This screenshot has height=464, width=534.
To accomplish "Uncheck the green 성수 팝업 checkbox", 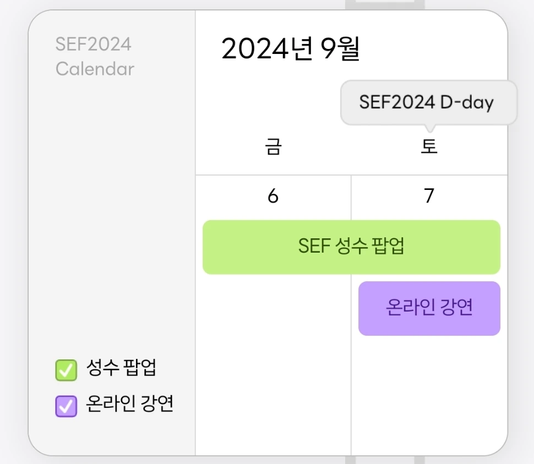I will 66,370.
